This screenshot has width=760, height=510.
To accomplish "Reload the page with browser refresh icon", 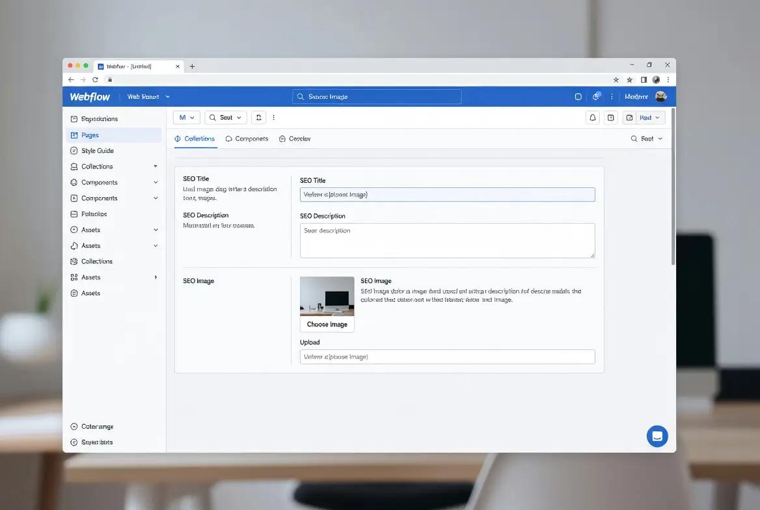I will coord(96,79).
